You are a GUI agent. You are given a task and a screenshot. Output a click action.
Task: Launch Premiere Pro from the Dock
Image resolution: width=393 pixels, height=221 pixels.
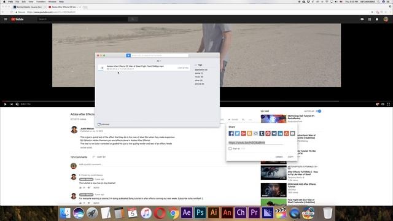coord(254,213)
